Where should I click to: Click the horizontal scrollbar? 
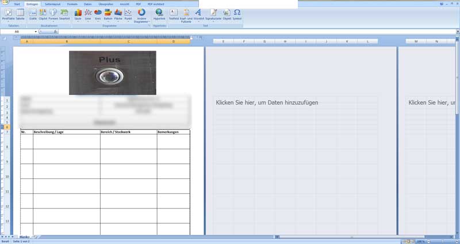click(x=351, y=237)
